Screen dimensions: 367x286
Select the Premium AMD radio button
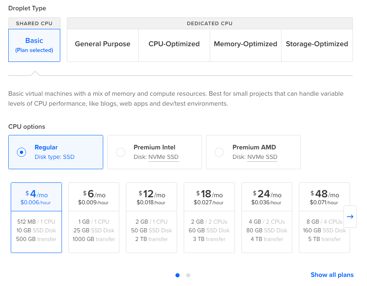[x=219, y=152]
